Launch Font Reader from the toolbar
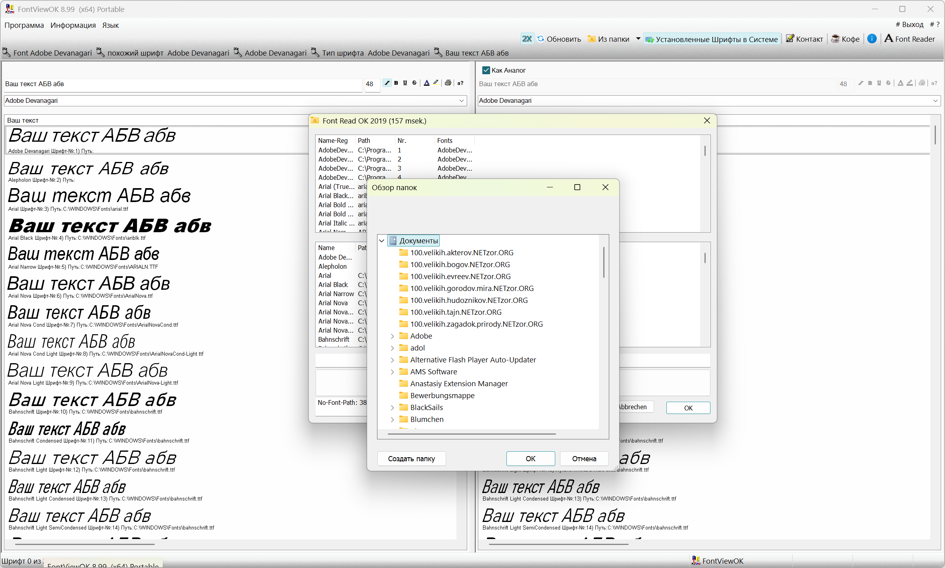Image resolution: width=945 pixels, height=568 pixels. pos(910,39)
